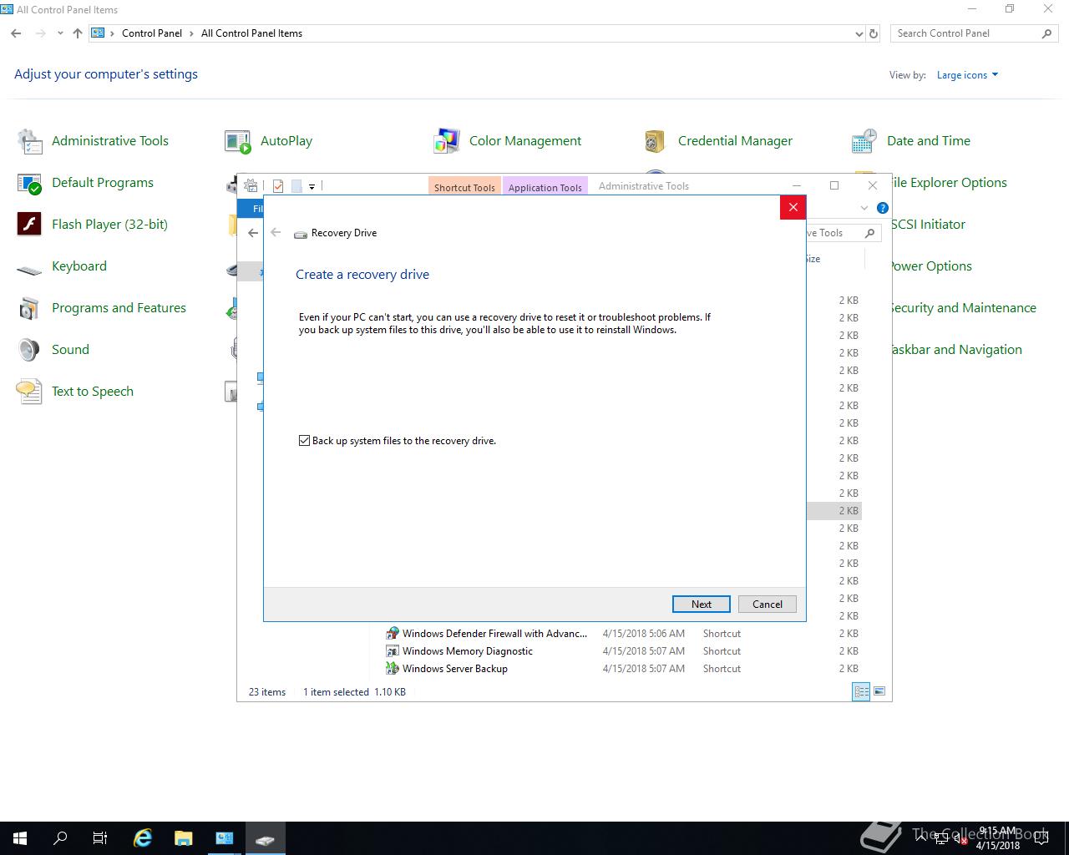Open taskbar Search magnifier
The image size is (1069, 855).
pos(60,838)
